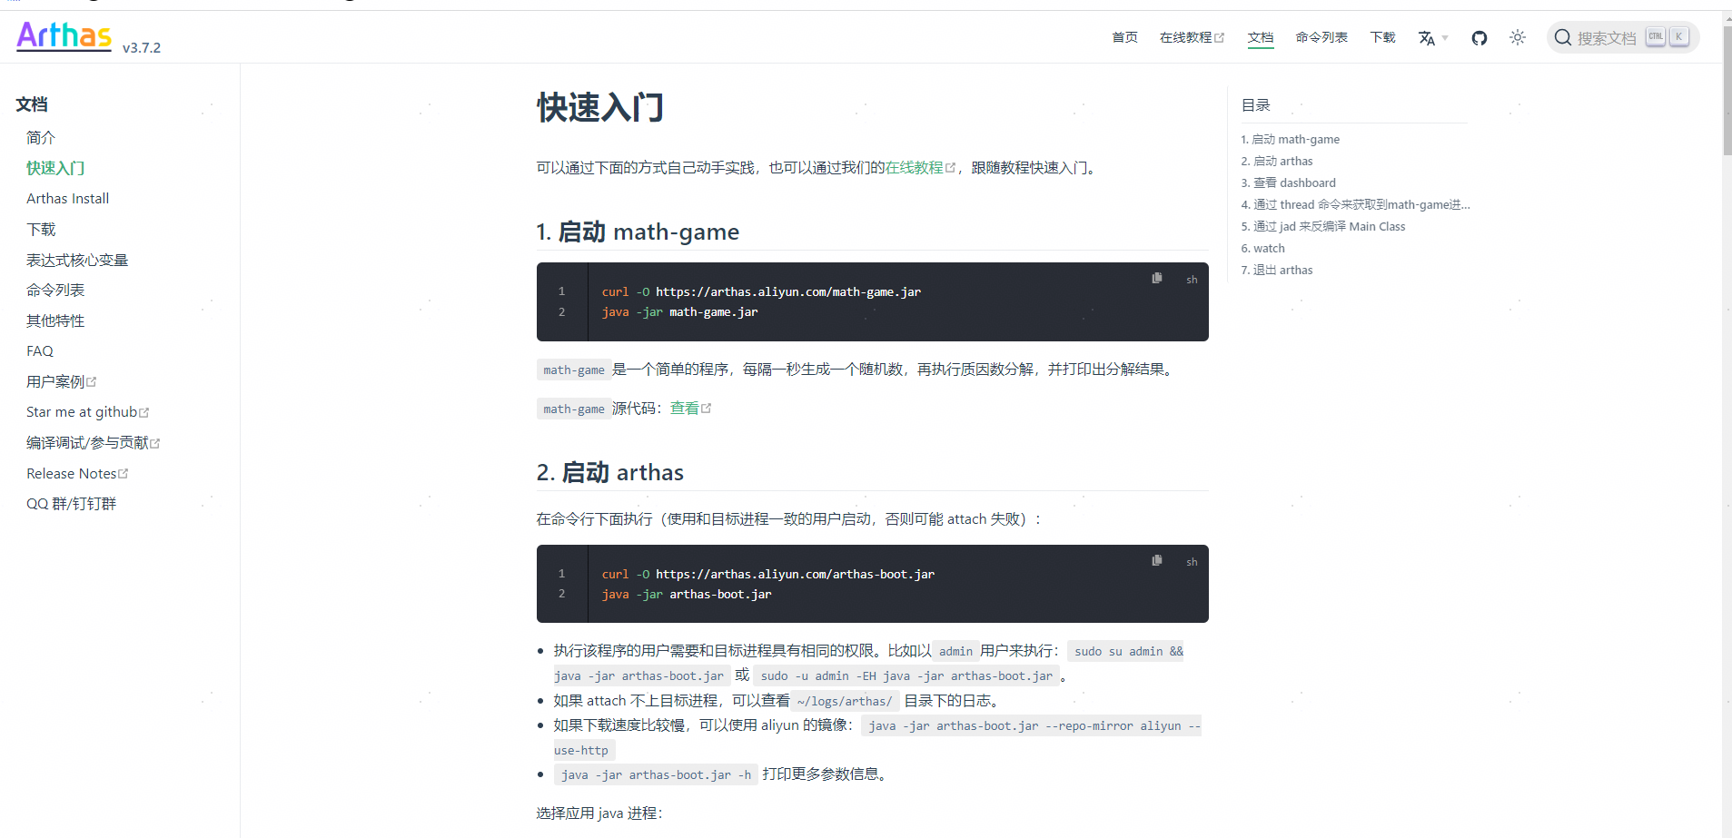Jump to 3. 查看 dashboard in contents
This screenshot has width=1732, height=838.
tap(1288, 183)
